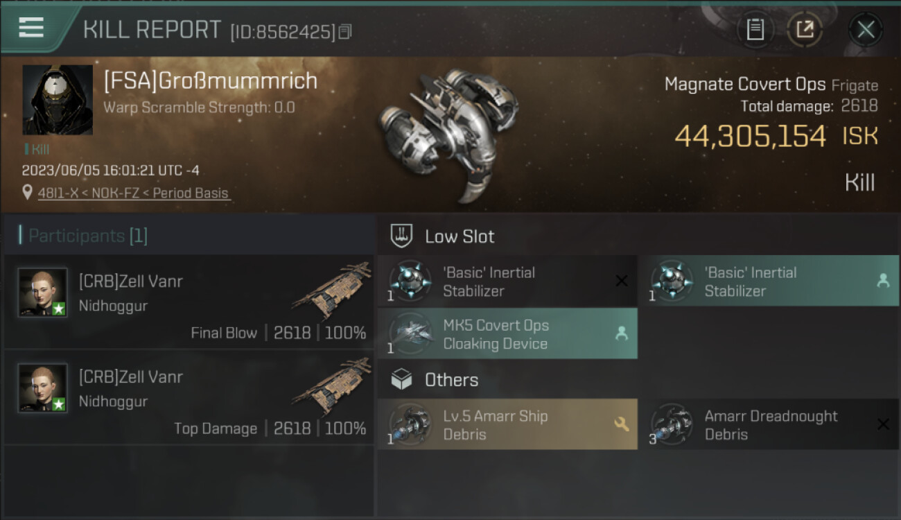
Task: Click Zell Vanr's Final Blow portrait
Action: click(43, 293)
